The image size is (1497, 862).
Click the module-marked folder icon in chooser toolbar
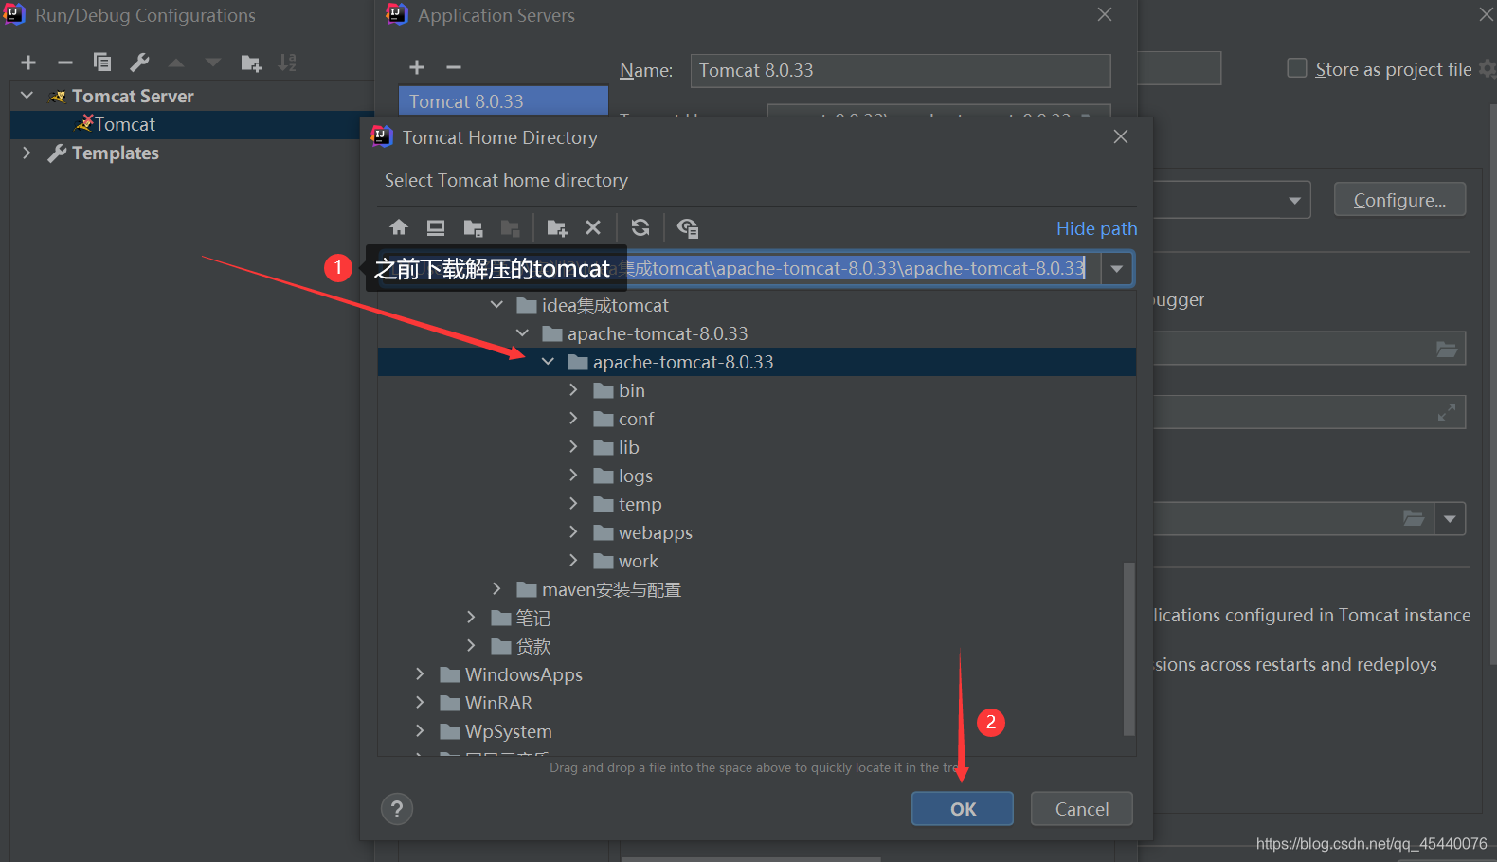510,227
